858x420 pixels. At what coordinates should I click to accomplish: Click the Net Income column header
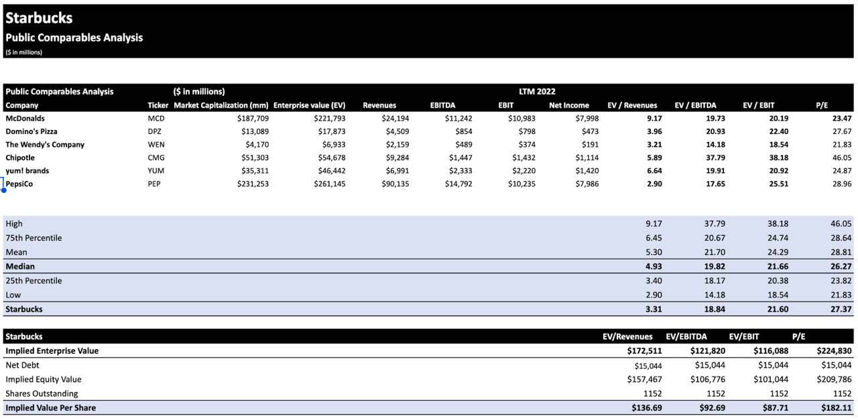pyautogui.click(x=568, y=105)
